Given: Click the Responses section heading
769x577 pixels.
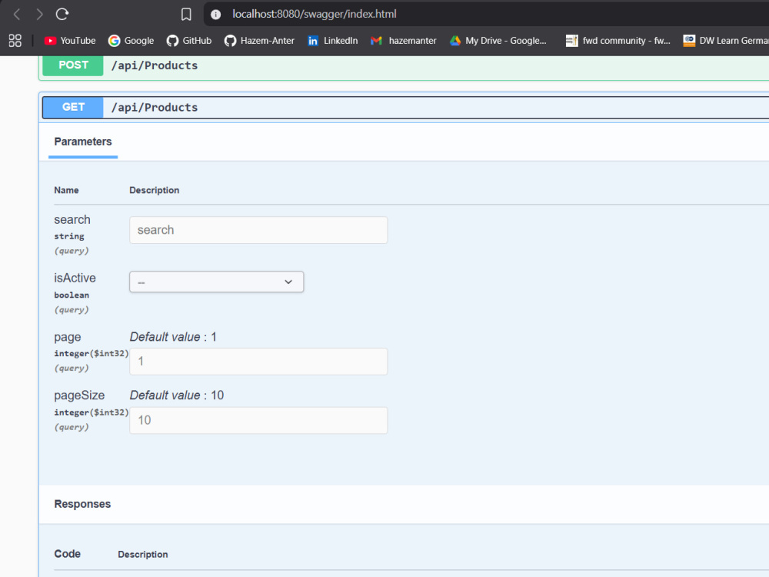Looking at the screenshot, I should [82, 505].
